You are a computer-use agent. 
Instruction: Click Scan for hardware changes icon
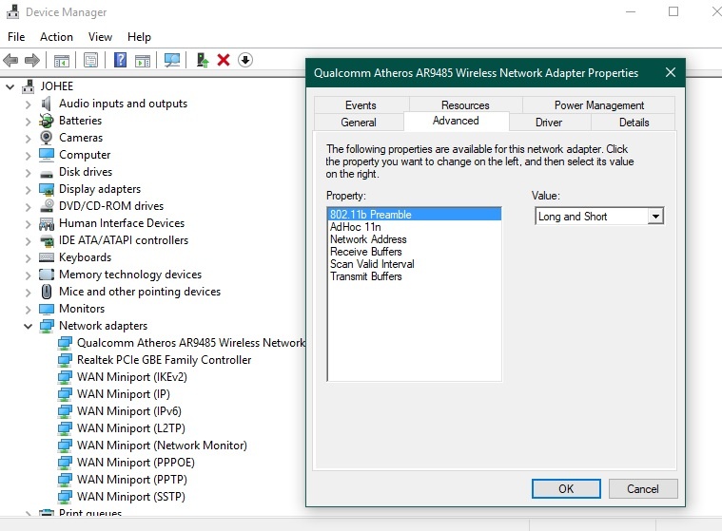pyautogui.click(x=172, y=60)
